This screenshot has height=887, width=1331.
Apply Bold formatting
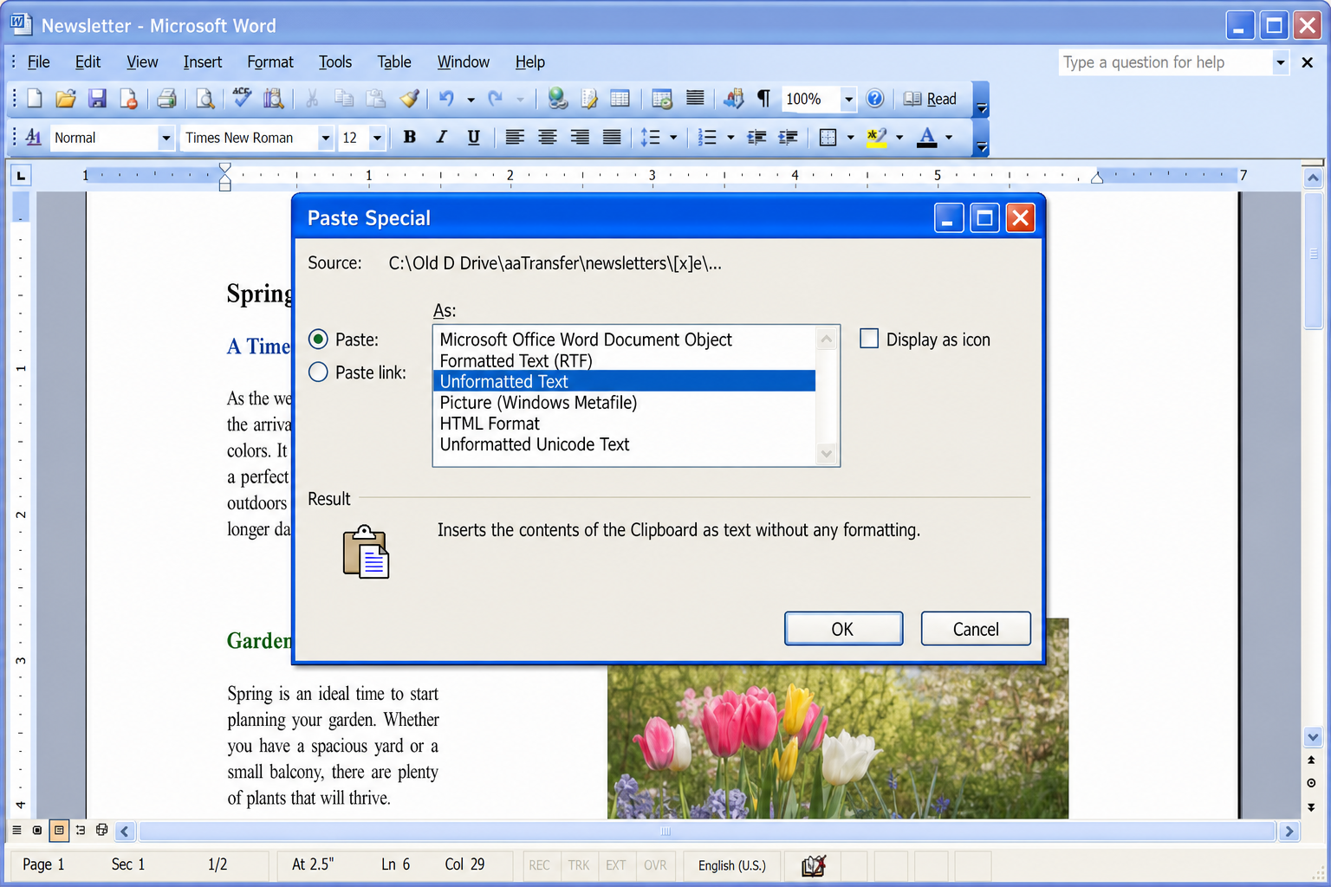click(x=410, y=137)
